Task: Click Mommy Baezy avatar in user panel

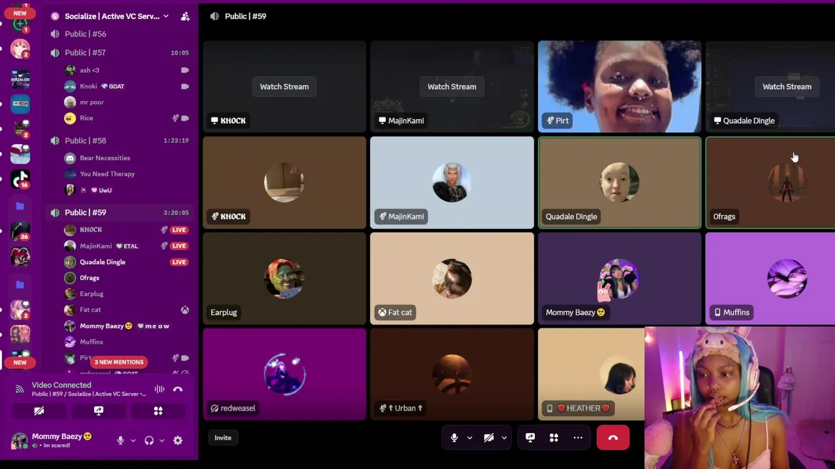Action: click(20, 440)
